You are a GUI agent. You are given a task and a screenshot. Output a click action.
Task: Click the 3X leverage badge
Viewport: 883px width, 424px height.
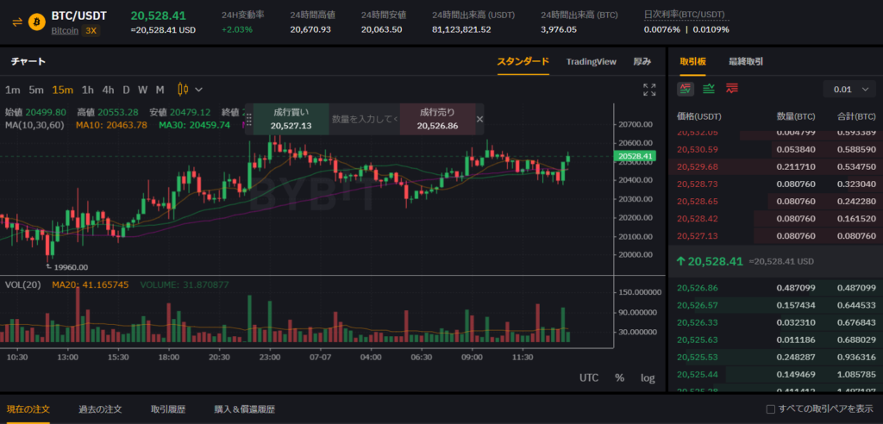coord(91,30)
